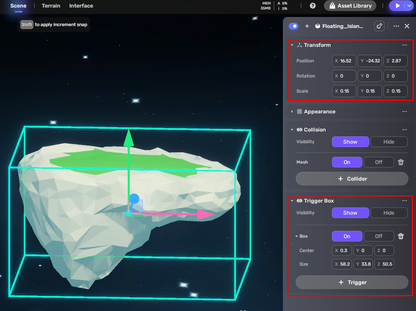The image size is (416, 311).
Task: Open the three-dot menu in panel header
Action: tap(396, 26)
